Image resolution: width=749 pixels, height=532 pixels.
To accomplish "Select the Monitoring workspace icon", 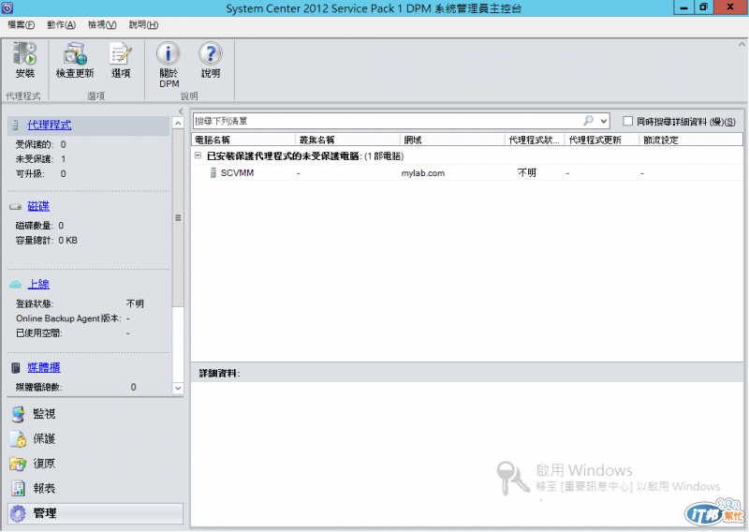I will (x=18, y=414).
